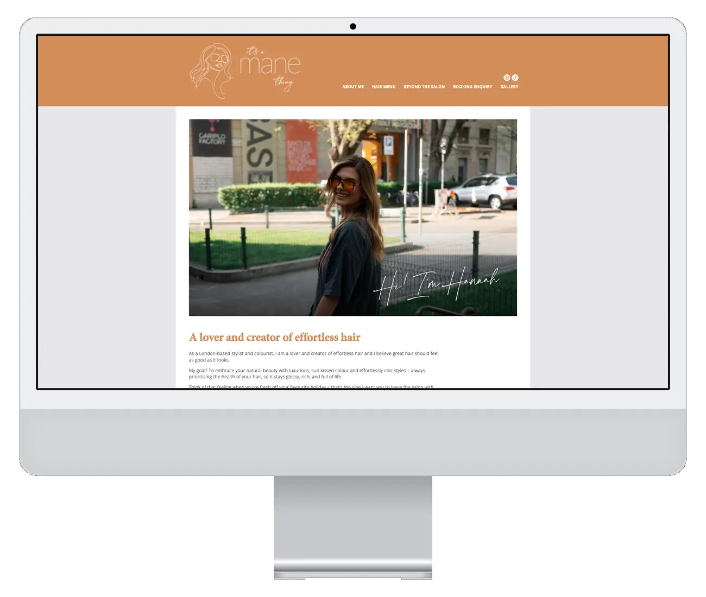Image resolution: width=706 pixels, height=597 pixels.
Task: Open the Instagram profile icon
Action: pos(507,78)
